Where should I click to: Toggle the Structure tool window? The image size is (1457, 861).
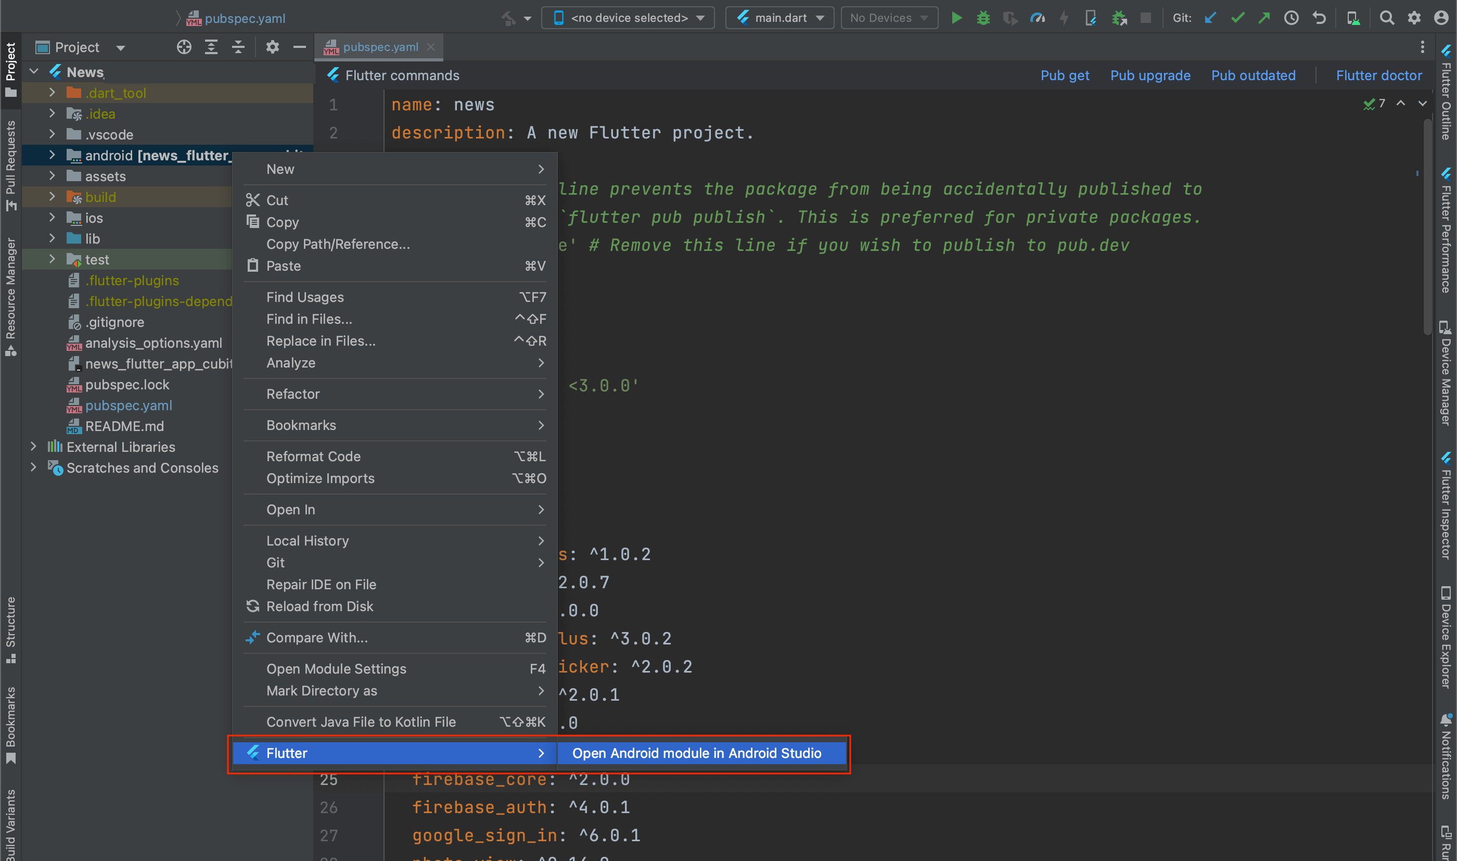tap(10, 629)
